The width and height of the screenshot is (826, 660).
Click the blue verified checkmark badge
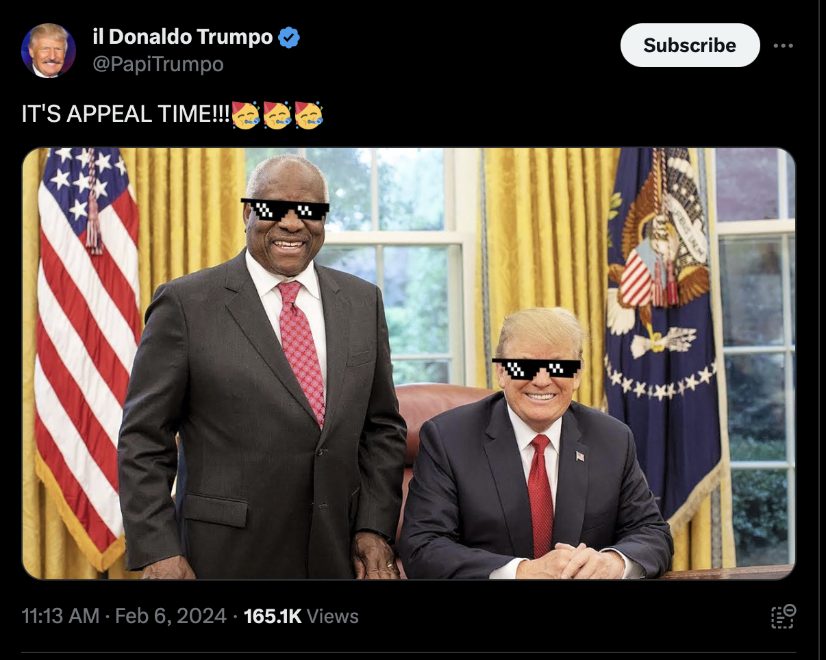click(x=290, y=37)
